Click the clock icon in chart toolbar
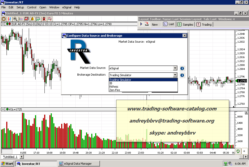Viewport: 249px width, 167px height. [x=4, y=19]
